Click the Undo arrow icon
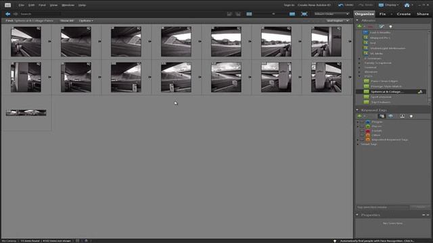 tap(341, 5)
